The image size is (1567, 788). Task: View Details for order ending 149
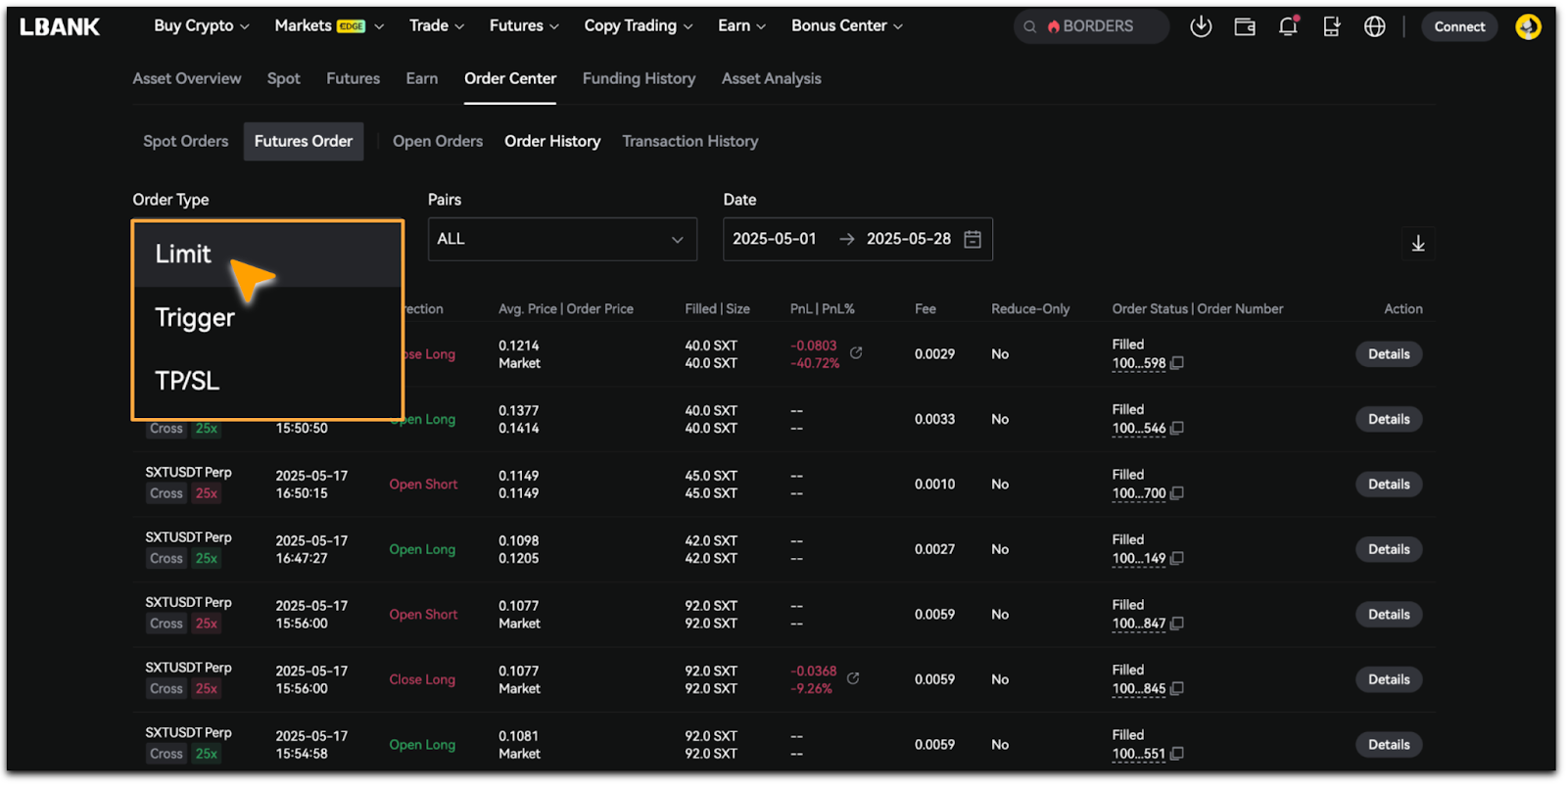1388,550
